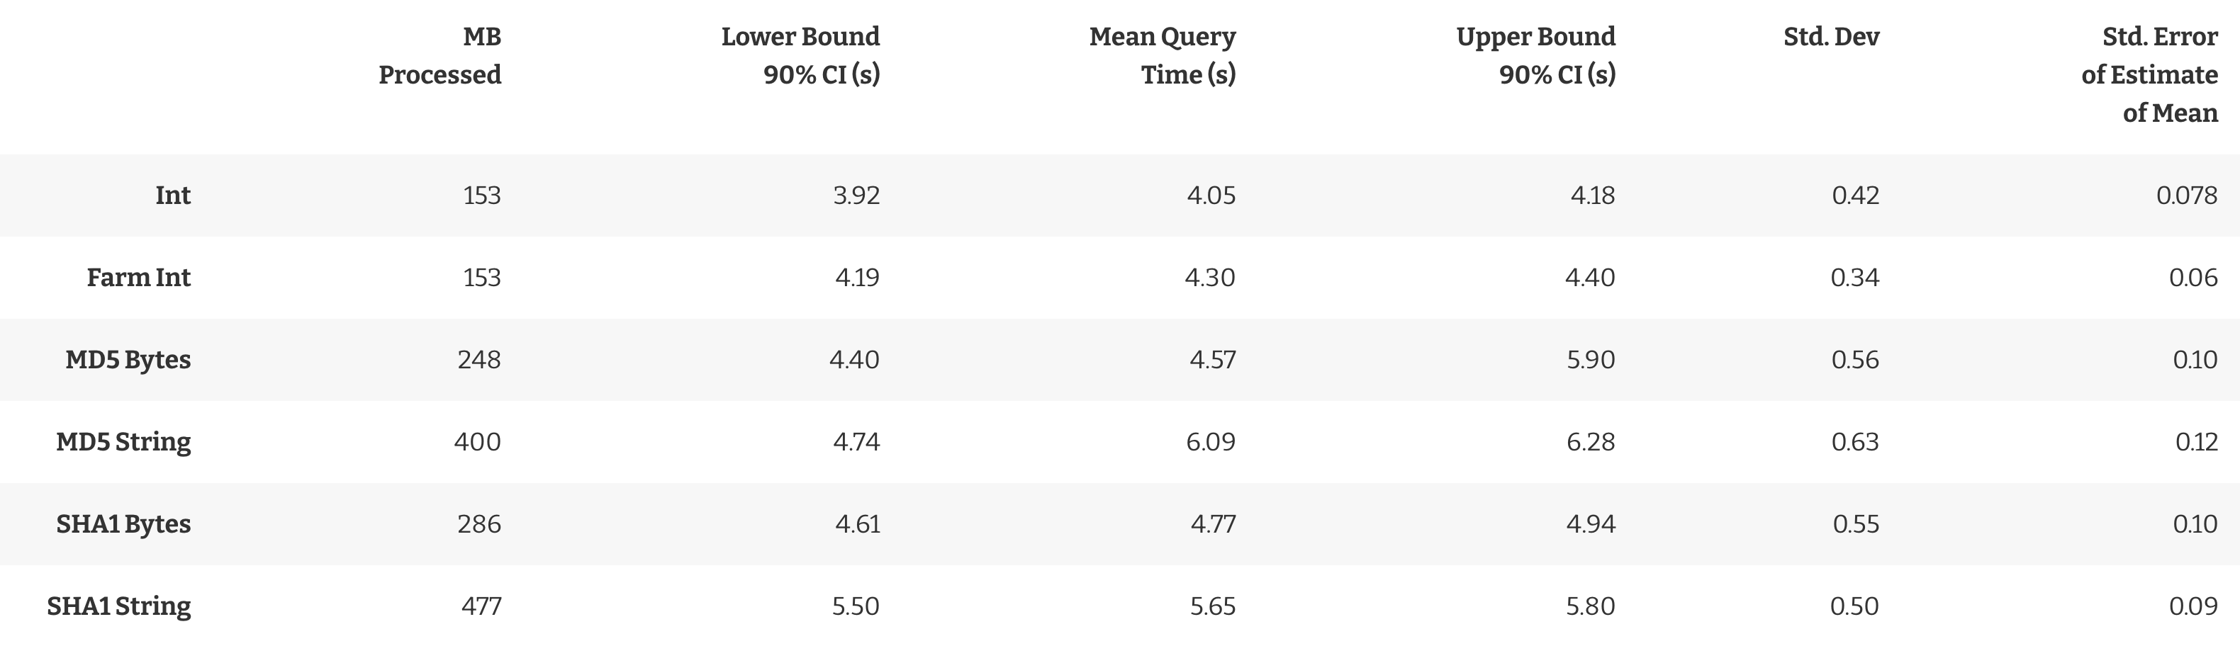Click the "Std. Dev" column header
Screen dimensions: 2240x646
coord(1831,37)
